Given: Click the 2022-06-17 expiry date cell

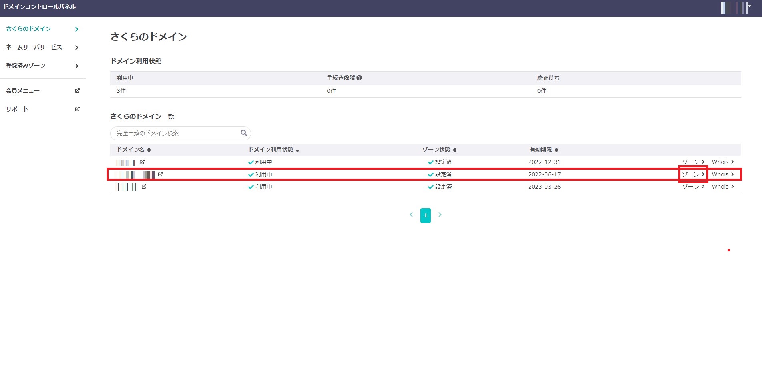Looking at the screenshot, I should 544,174.
